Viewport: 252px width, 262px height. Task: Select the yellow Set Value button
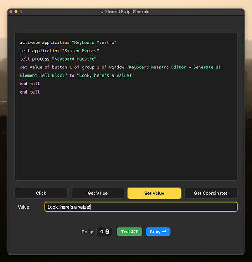(154, 193)
